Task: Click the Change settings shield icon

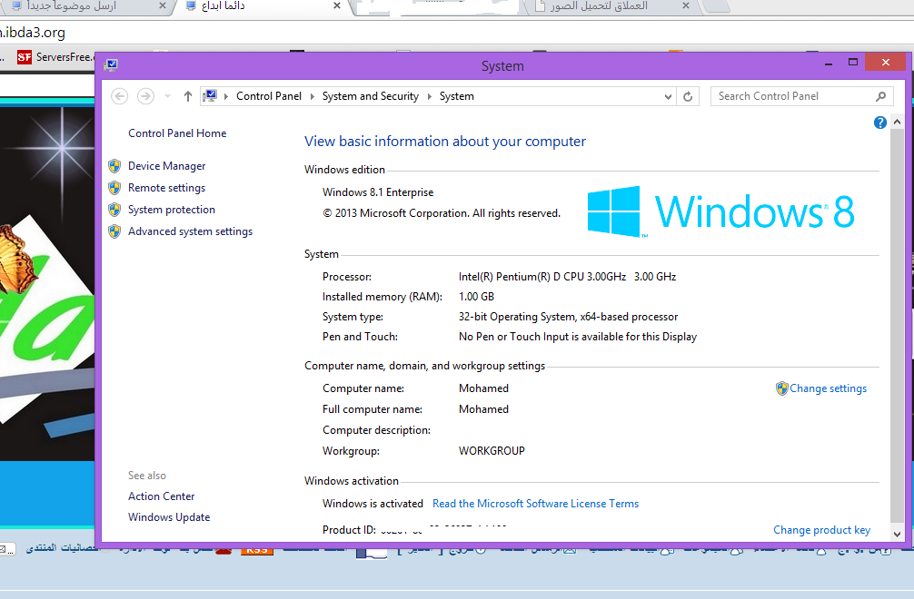Action: tap(781, 388)
